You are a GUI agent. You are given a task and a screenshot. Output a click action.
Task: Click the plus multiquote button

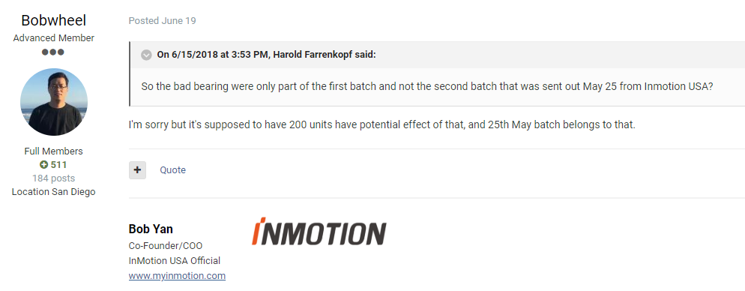click(137, 170)
